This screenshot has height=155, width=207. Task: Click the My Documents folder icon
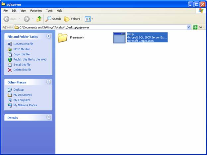pyautogui.click(x=10, y=95)
